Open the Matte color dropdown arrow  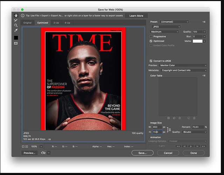click(x=204, y=41)
